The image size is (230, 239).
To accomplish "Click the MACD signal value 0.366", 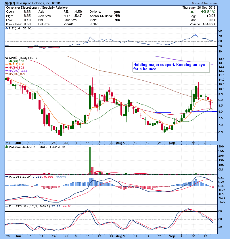I will 49,177.
